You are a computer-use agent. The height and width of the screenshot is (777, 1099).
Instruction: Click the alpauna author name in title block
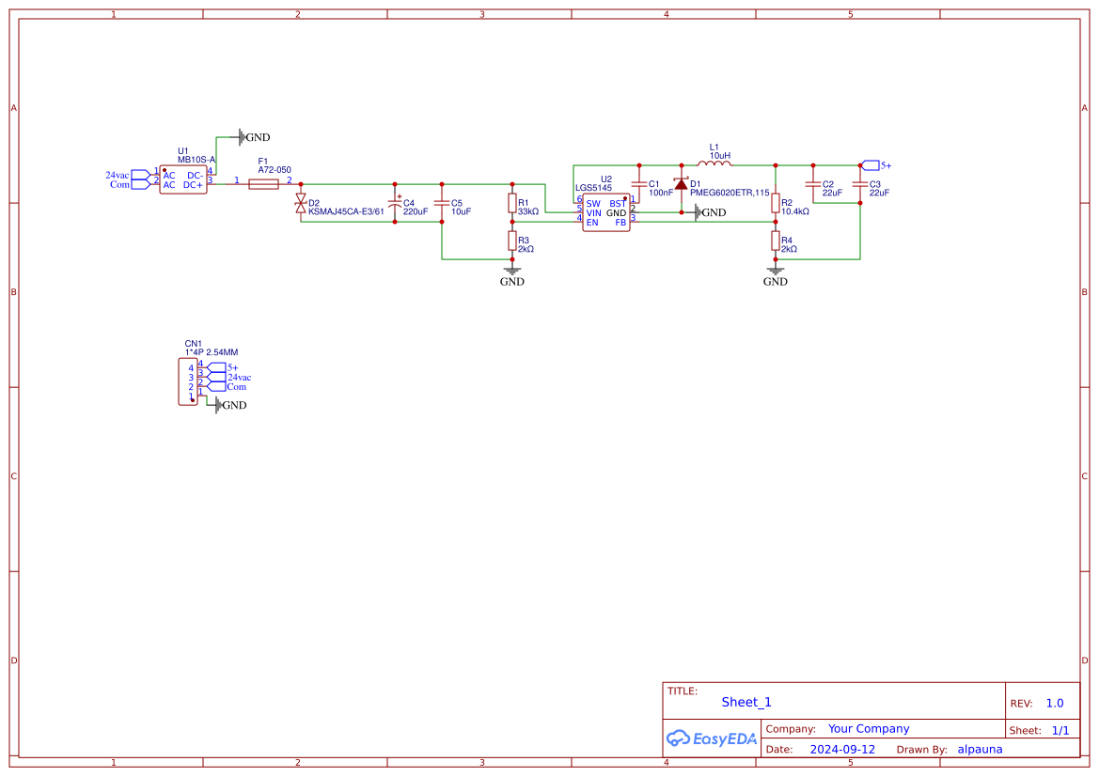coord(980,749)
